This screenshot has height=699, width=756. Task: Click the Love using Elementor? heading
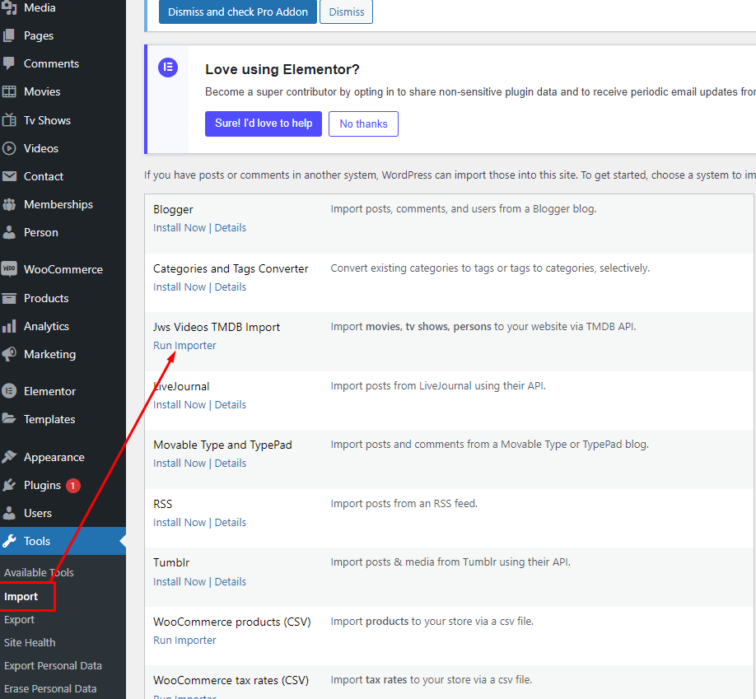(282, 69)
